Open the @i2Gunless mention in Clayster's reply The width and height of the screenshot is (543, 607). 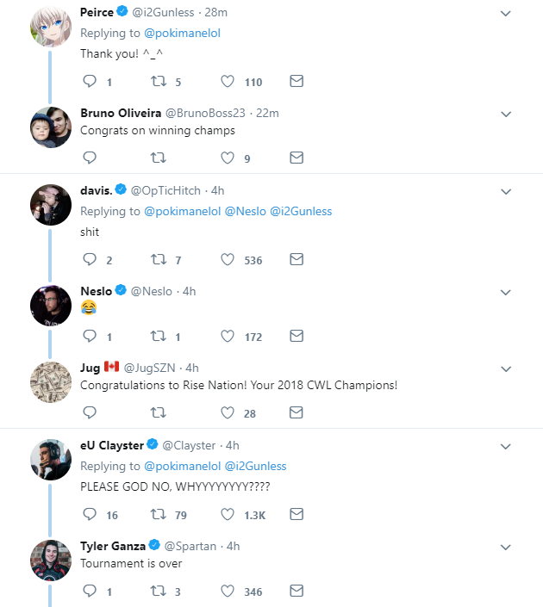click(x=255, y=466)
